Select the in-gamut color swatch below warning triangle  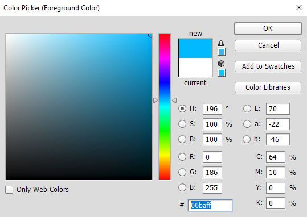[x=222, y=52]
